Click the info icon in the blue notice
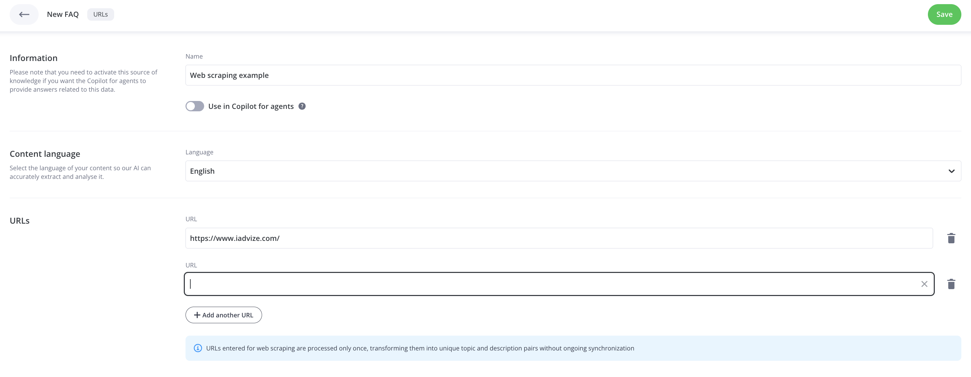Viewport: 971px width, 377px height. 198,348
